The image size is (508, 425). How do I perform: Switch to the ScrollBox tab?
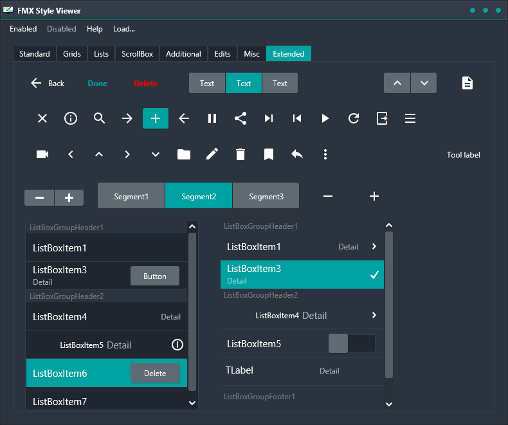coord(137,54)
